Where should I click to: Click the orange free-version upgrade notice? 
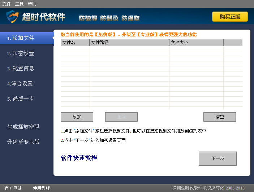pyautogui.click(x=129, y=34)
